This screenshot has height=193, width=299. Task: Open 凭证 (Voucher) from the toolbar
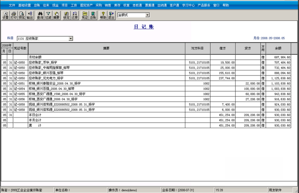pos(84,15)
